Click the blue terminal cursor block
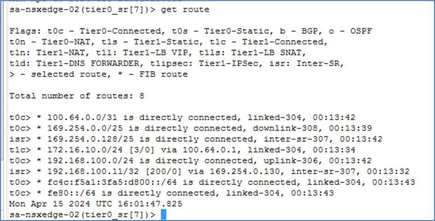The width and height of the screenshot is (435, 221). [163, 215]
